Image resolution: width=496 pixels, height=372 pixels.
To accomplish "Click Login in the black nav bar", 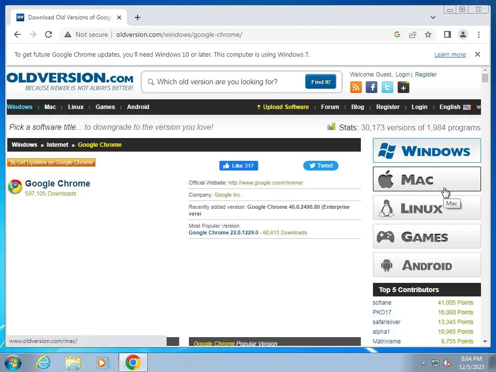I will [x=419, y=107].
